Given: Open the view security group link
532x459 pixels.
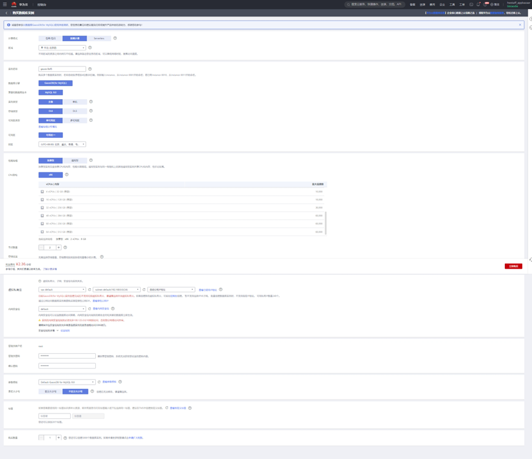Looking at the screenshot, I should click(x=101, y=309).
